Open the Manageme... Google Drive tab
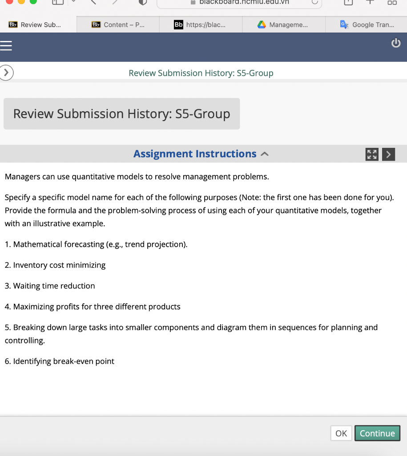The width and height of the screenshot is (407, 456). click(x=283, y=25)
